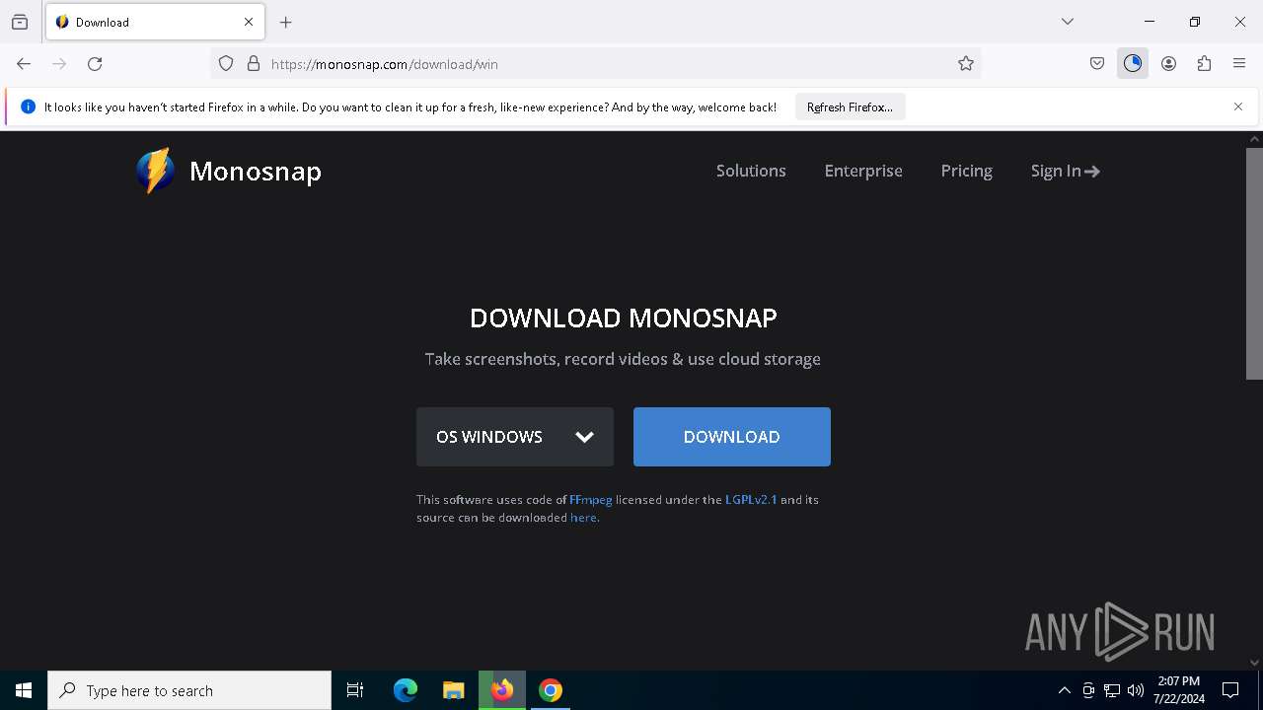Click scrollbar down arrow

point(1254,663)
